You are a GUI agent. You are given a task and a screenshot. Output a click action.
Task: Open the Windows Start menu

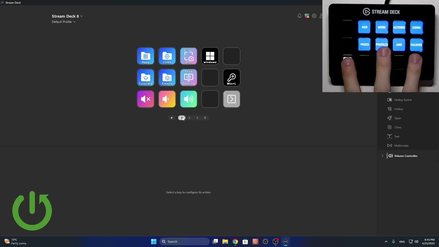[154, 242]
